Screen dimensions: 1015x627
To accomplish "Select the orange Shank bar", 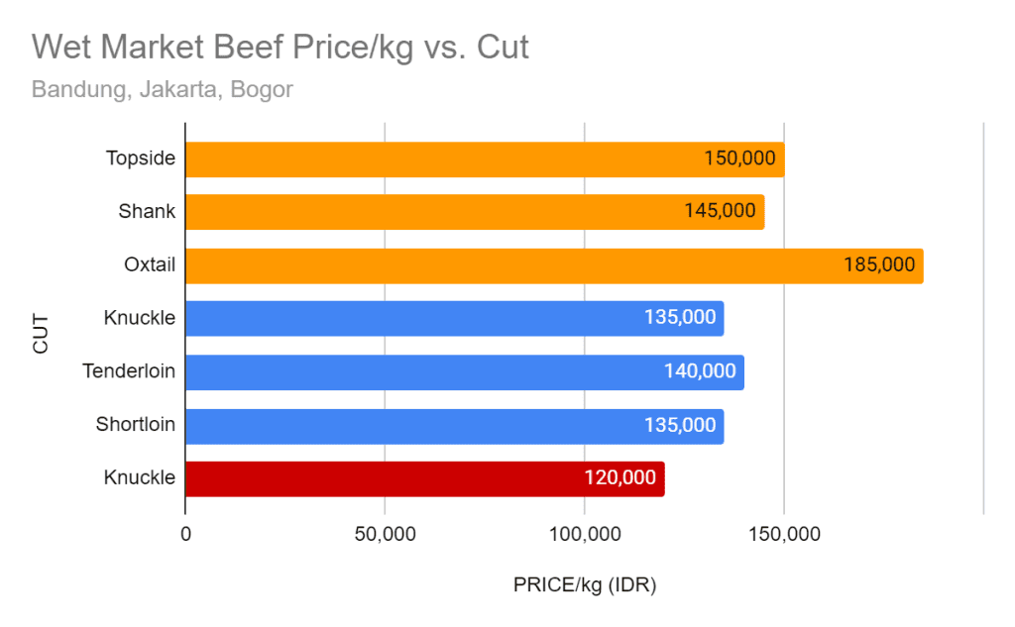I will (475, 212).
